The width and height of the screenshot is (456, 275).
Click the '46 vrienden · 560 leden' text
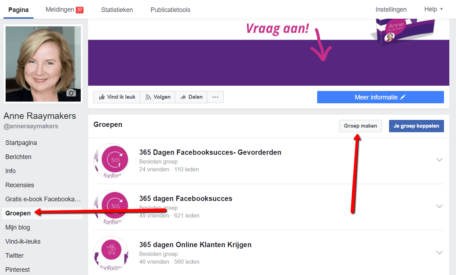point(169,262)
